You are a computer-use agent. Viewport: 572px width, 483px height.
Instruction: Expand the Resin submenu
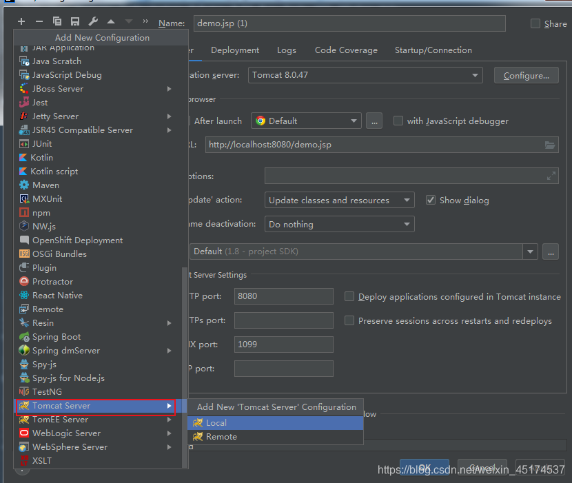tap(169, 323)
